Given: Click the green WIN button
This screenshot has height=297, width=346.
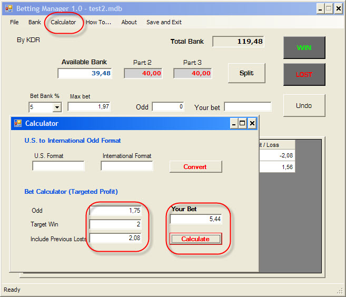Looking at the screenshot, I should click(304, 48).
